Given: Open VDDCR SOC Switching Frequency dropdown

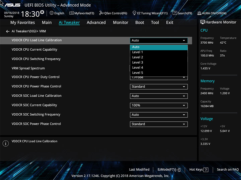Looking at the screenshot, I should point(159,115).
